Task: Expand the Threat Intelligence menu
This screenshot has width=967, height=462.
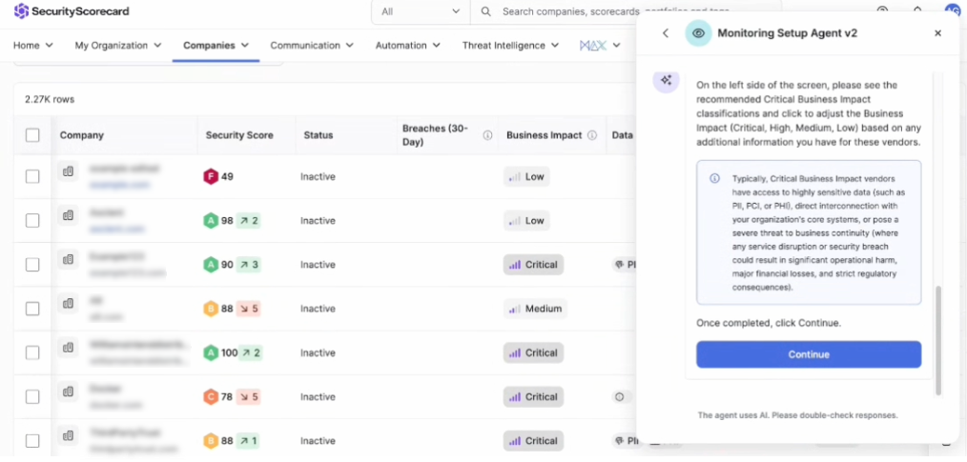Action: click(x=510, y=46)
